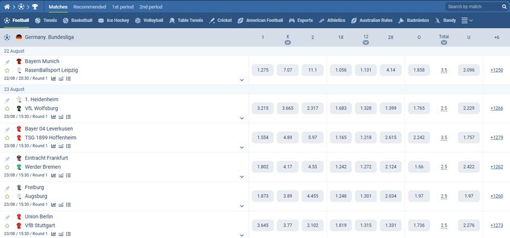Click the football icon beside Germany. Bundesliga
Image resolution: width=510 pixels, height=238 pixels.
(x=7, y=37)
